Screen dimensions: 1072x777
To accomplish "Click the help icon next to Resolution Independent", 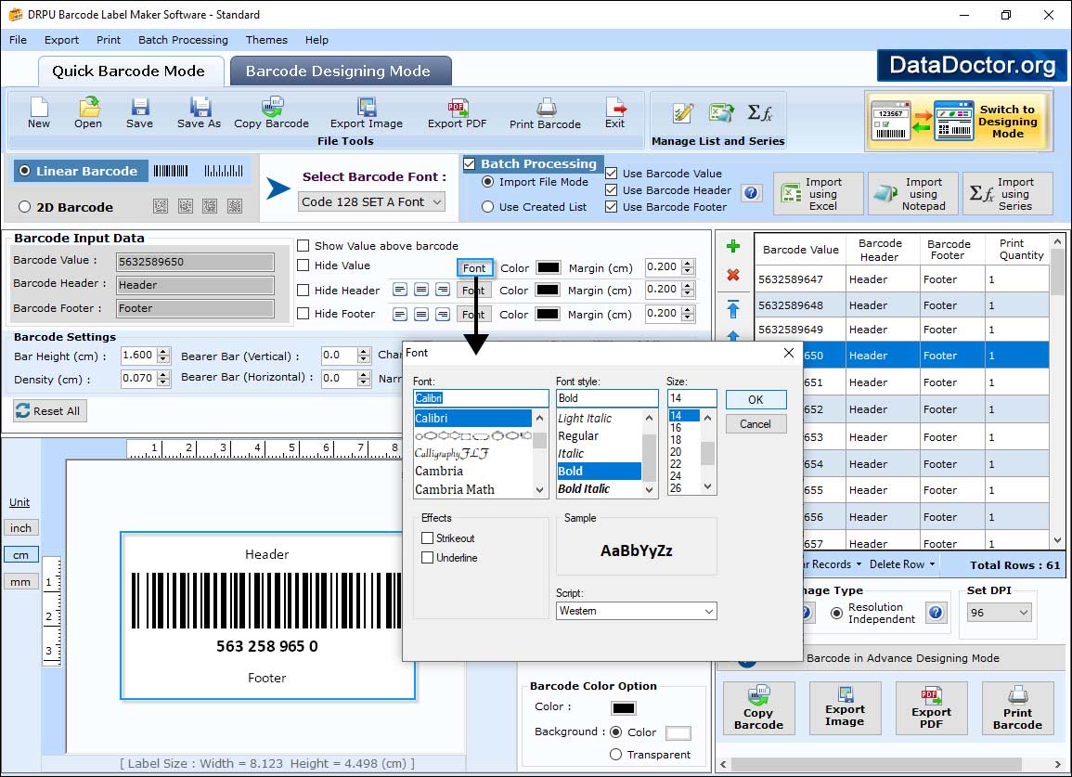I will pyautogui.click(x=936, y=613).
